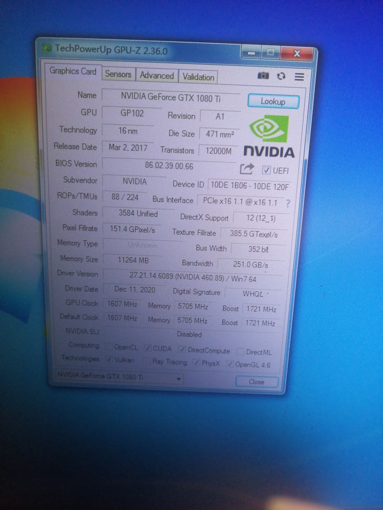
Task: Toggle the DirectCompute checkbox
Action: 182,349
